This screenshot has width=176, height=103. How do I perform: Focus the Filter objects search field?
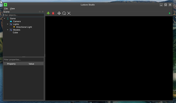coord(23,15)
